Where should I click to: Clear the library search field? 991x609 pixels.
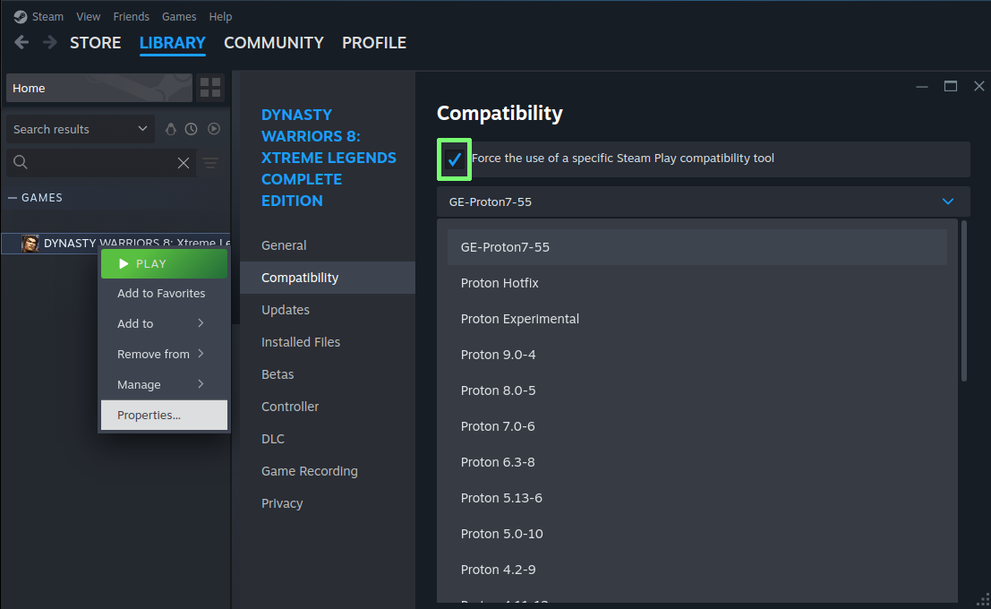(184, 163)
